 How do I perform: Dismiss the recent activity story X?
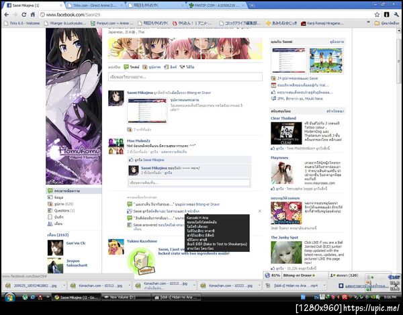pos(259,211)
